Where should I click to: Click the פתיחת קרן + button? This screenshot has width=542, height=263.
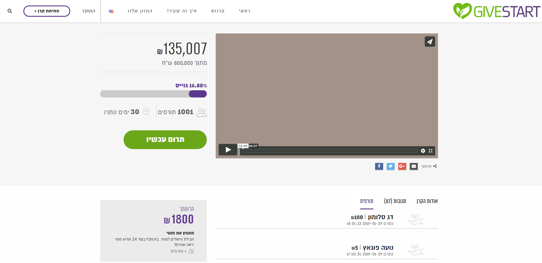tap(47, 11)
